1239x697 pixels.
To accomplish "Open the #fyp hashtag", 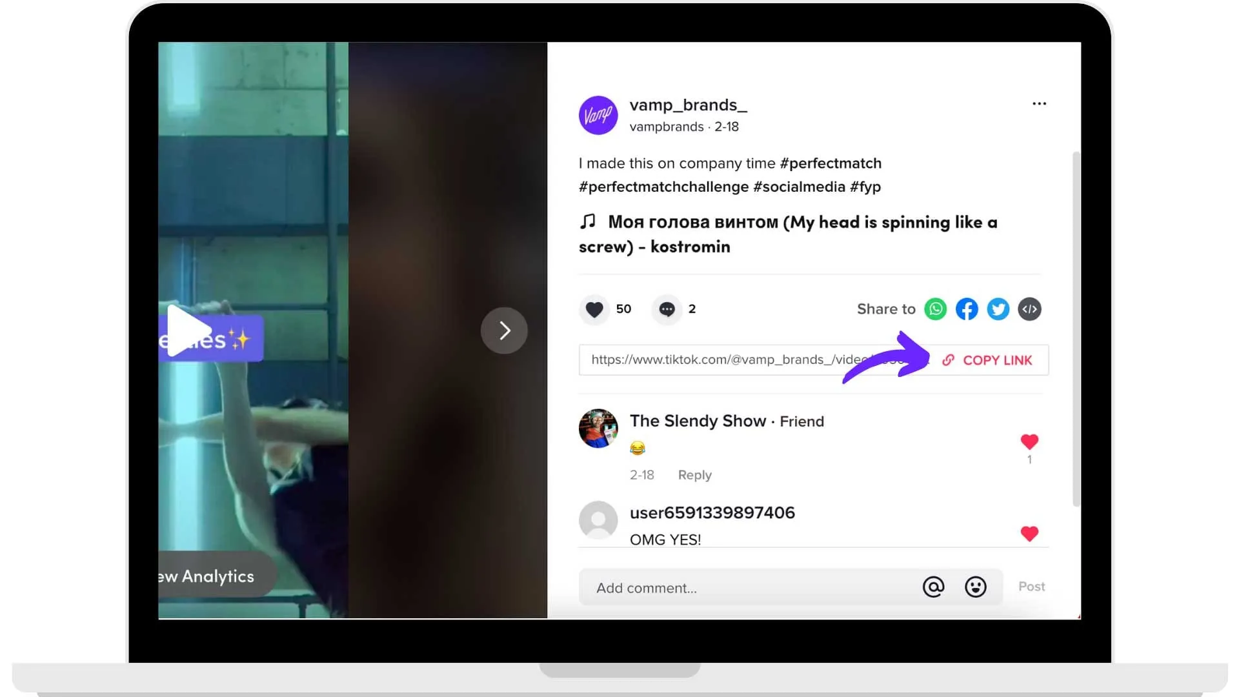I will coord(865,187).
